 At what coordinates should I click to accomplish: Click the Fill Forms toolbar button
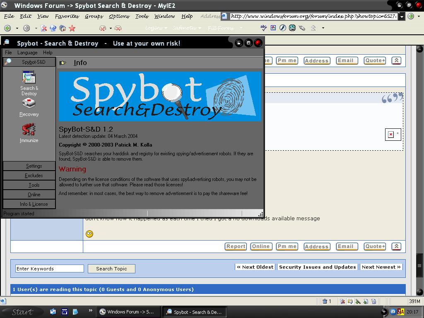pos(221,28)
